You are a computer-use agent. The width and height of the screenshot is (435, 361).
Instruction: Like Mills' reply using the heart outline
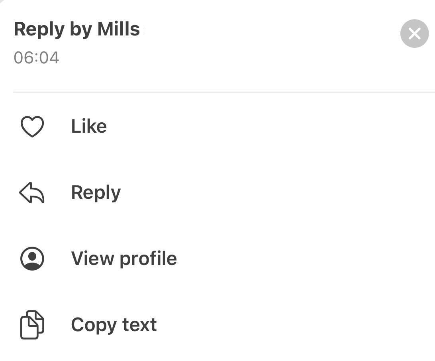(32, 126)
